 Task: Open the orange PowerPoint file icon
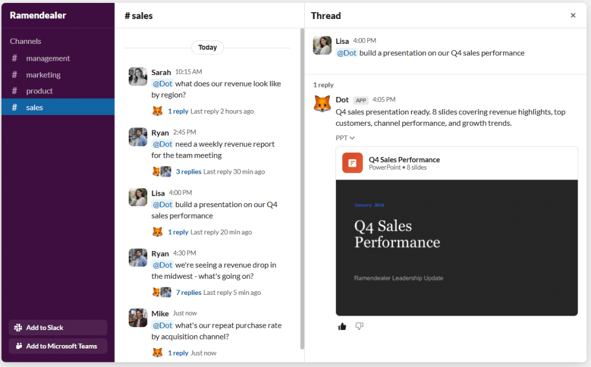tap(353, 163)
